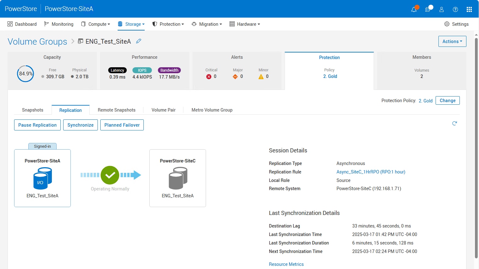Expand the Storage menu
479x269 pixels.
pos(131,24)
